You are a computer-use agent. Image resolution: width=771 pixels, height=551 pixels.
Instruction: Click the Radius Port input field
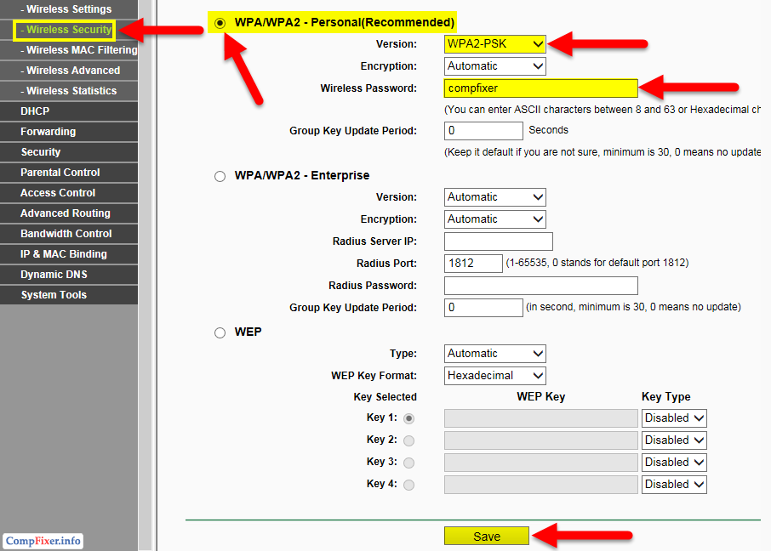coord(473,264)
